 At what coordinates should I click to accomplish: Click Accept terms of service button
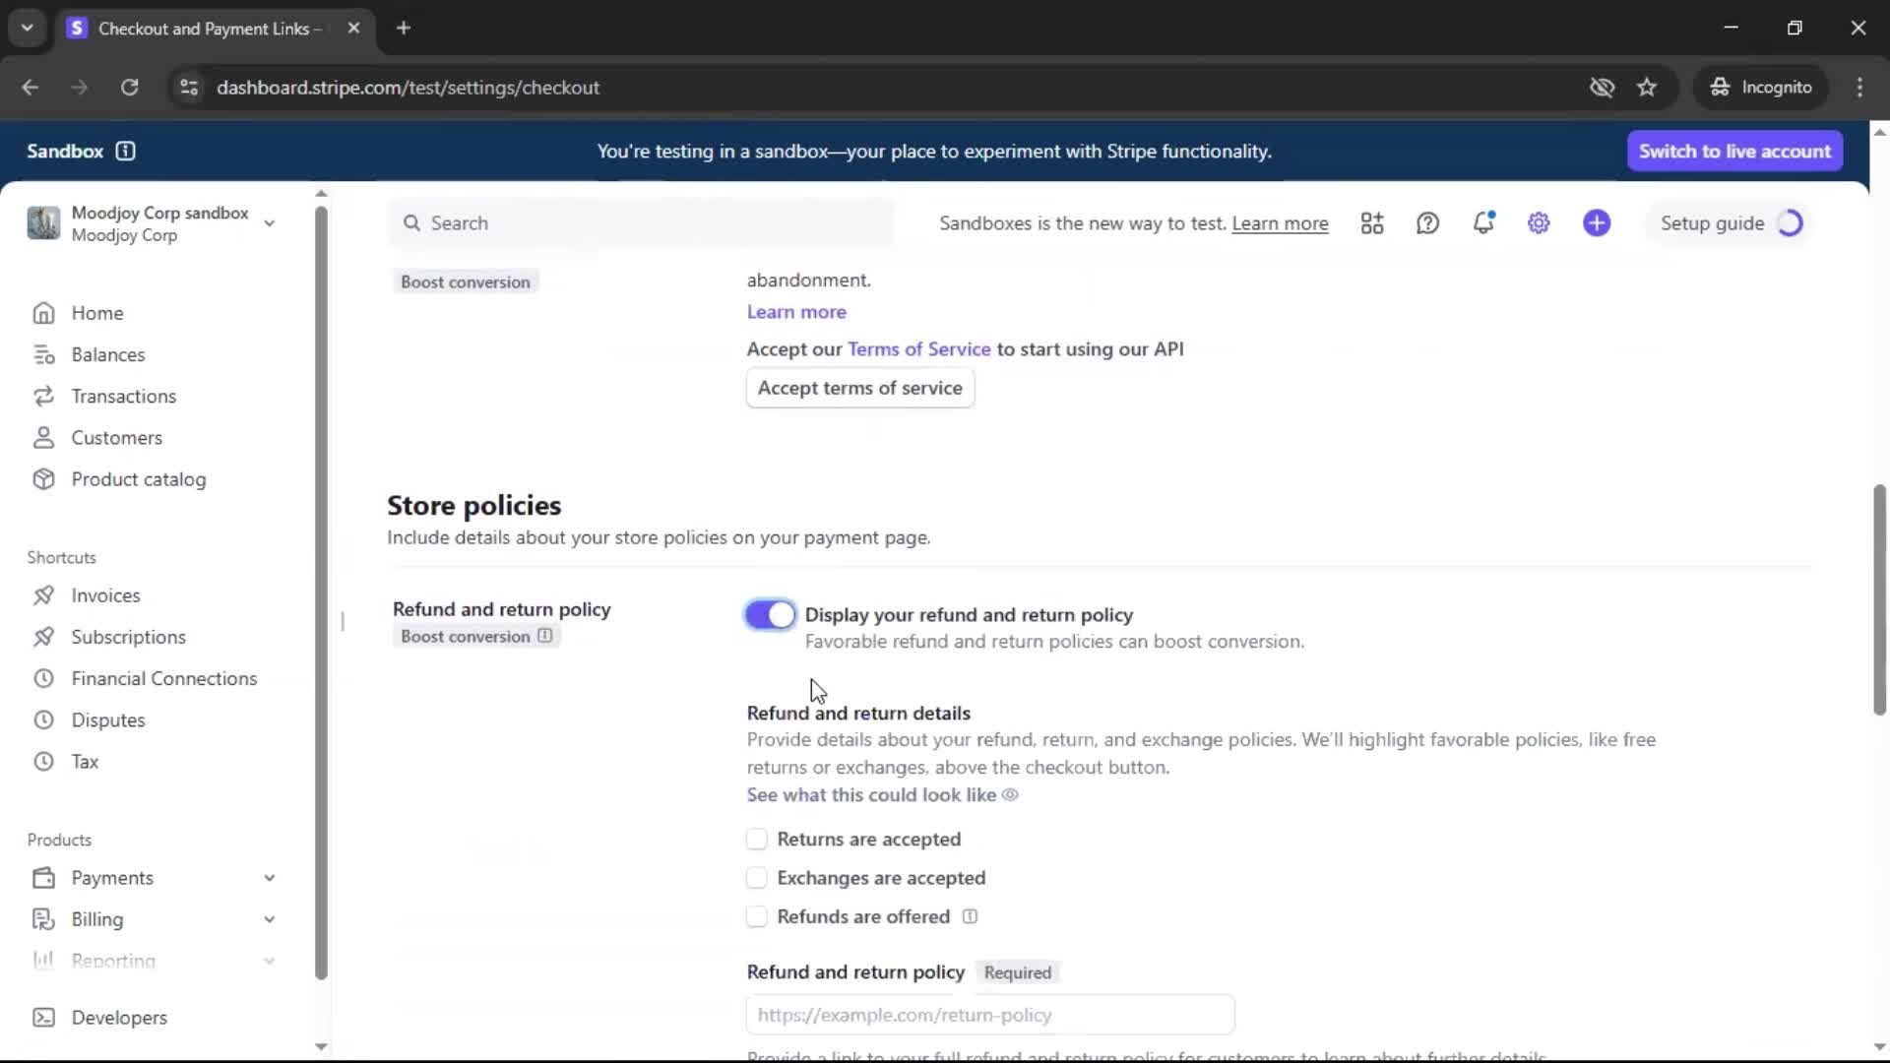[x=859, y=388]
